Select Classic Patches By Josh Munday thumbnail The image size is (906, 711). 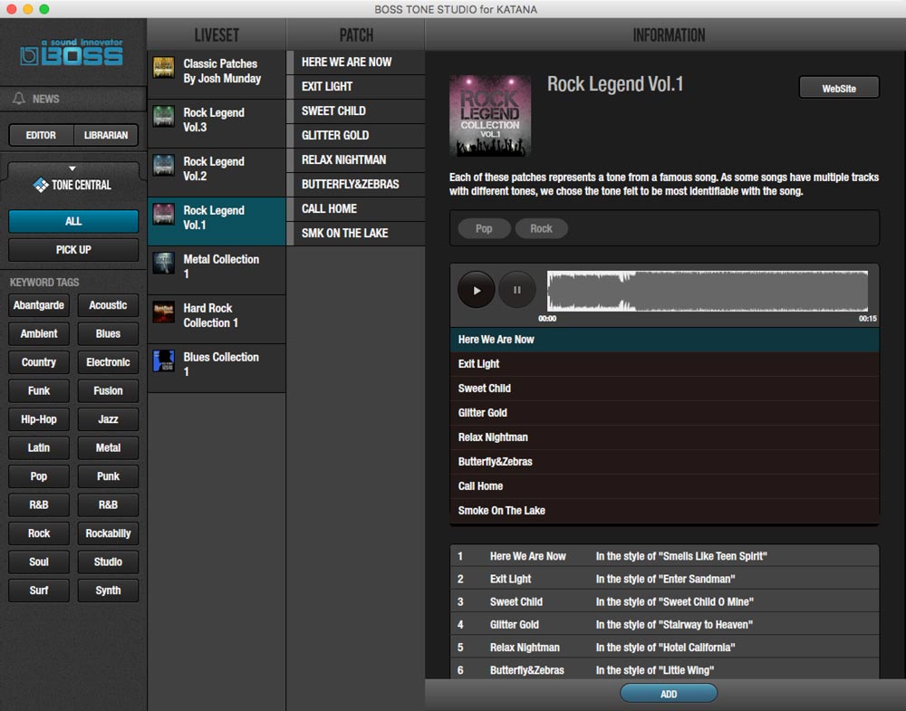tap(163, 68)
